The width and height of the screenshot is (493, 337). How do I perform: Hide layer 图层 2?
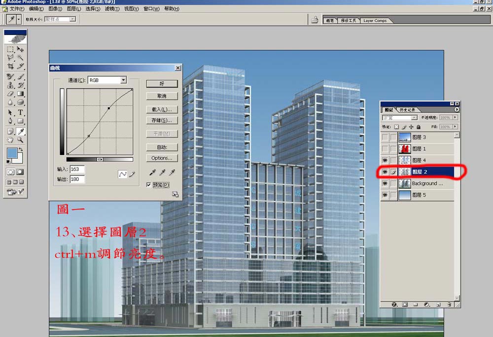[x=385, y=172]
